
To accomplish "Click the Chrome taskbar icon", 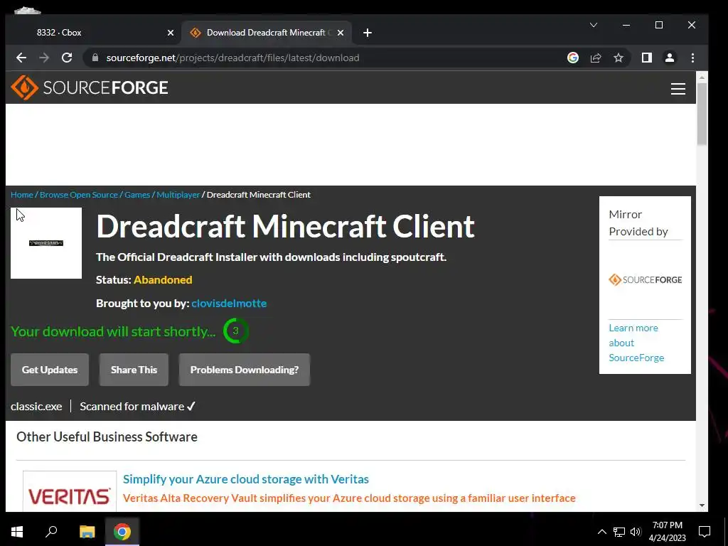I will point(122,531).
